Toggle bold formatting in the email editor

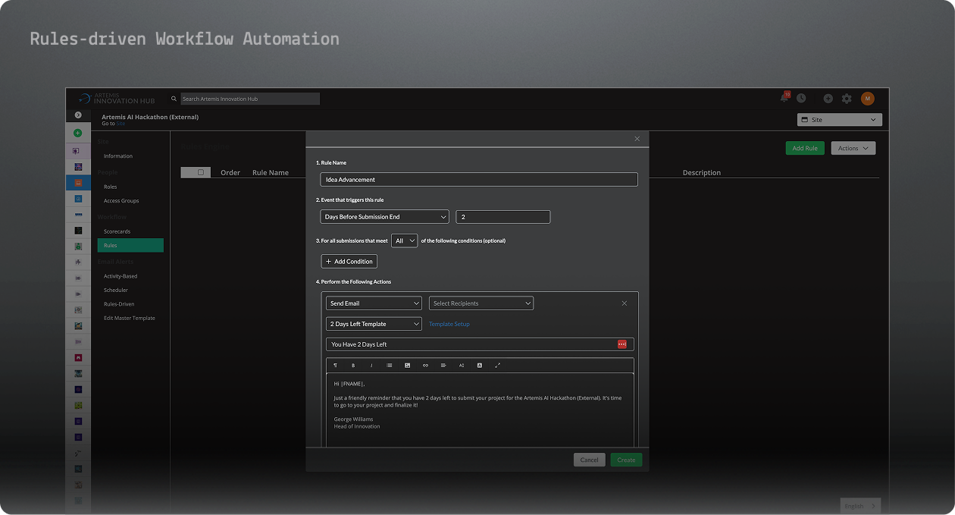pyautogui.click(x=353, y=365)
